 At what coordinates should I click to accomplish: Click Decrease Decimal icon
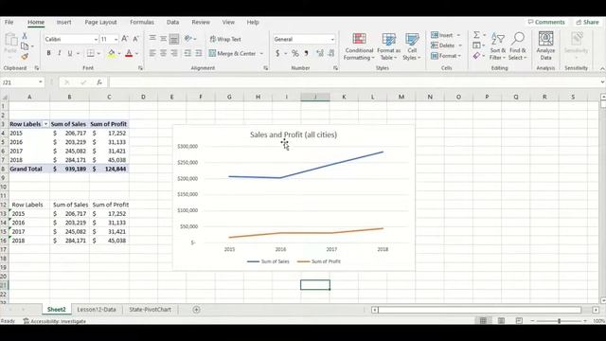click(331, 53)
